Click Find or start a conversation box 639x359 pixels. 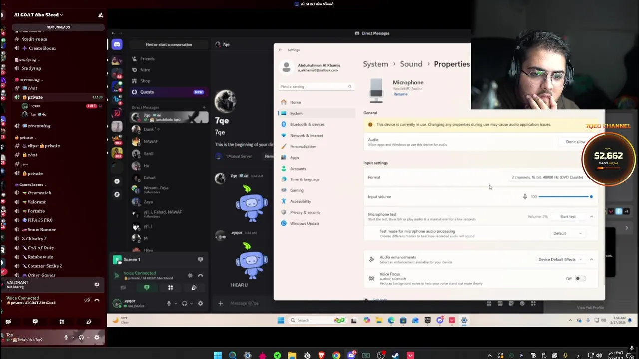click(x=169, y=45)
